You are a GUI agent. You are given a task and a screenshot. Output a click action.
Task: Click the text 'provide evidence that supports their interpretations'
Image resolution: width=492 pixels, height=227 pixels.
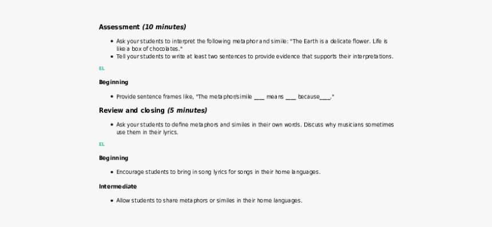323,57
